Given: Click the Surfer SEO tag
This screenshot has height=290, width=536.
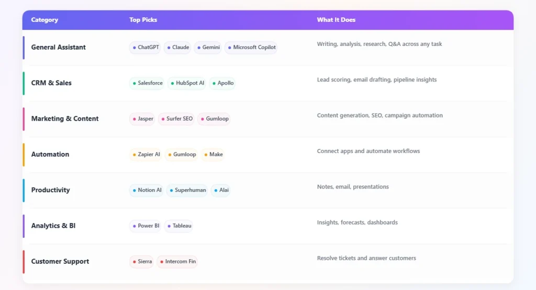Looking at the screenshot, I should (176, 119).
